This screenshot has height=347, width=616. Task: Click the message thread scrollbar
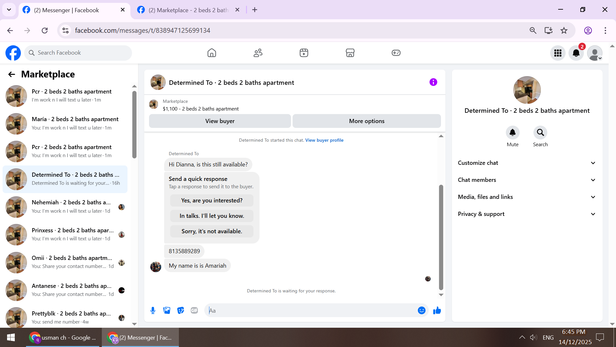(441, 237)
